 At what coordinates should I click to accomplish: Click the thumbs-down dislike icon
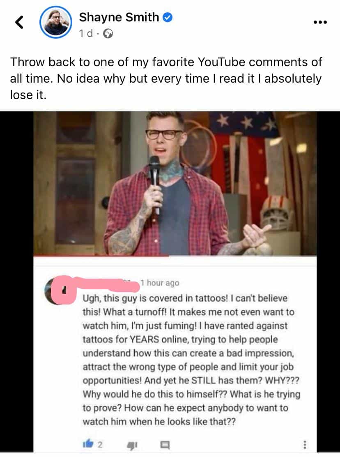click(132, 445)
